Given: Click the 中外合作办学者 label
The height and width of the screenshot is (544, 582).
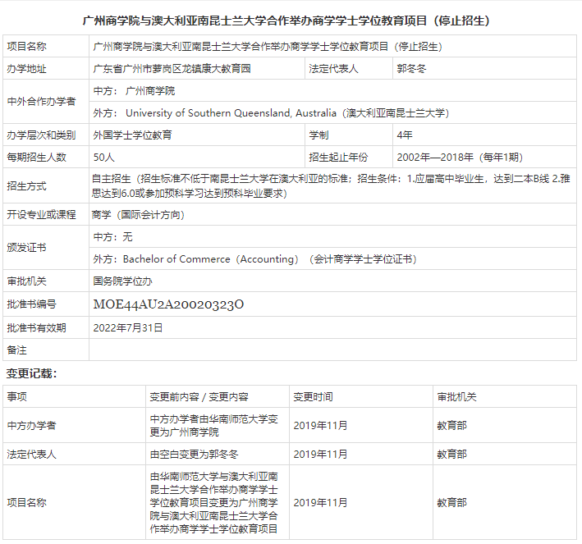Looking at the screenshot, I should tap(41, 101).
